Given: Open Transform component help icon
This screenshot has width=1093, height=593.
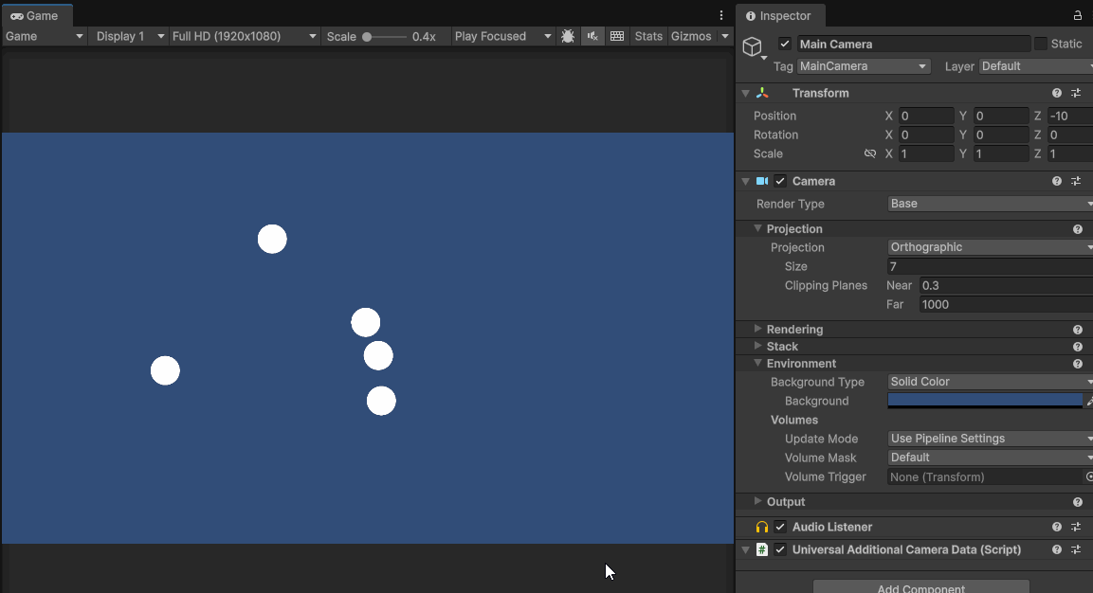Looking at the screenshot, I should (x=1057, y=93).
